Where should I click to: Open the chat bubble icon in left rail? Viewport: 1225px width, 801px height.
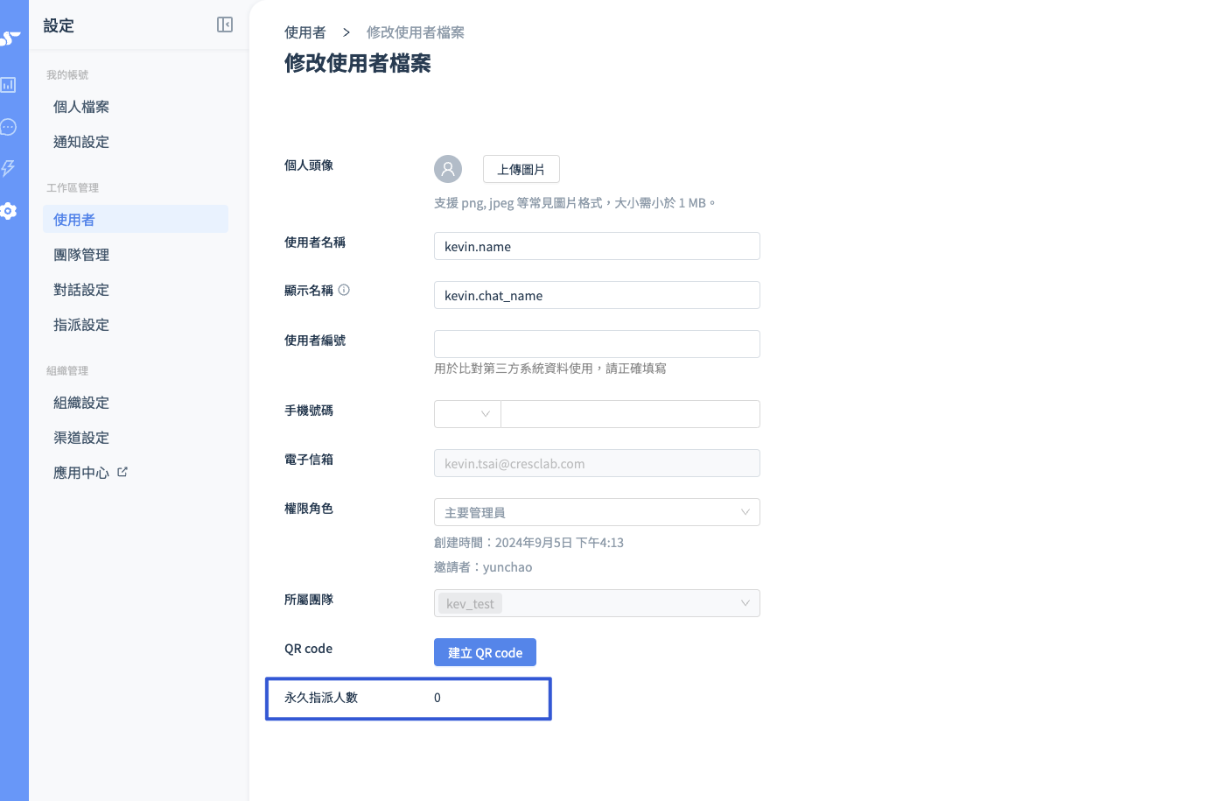(8, 127)
